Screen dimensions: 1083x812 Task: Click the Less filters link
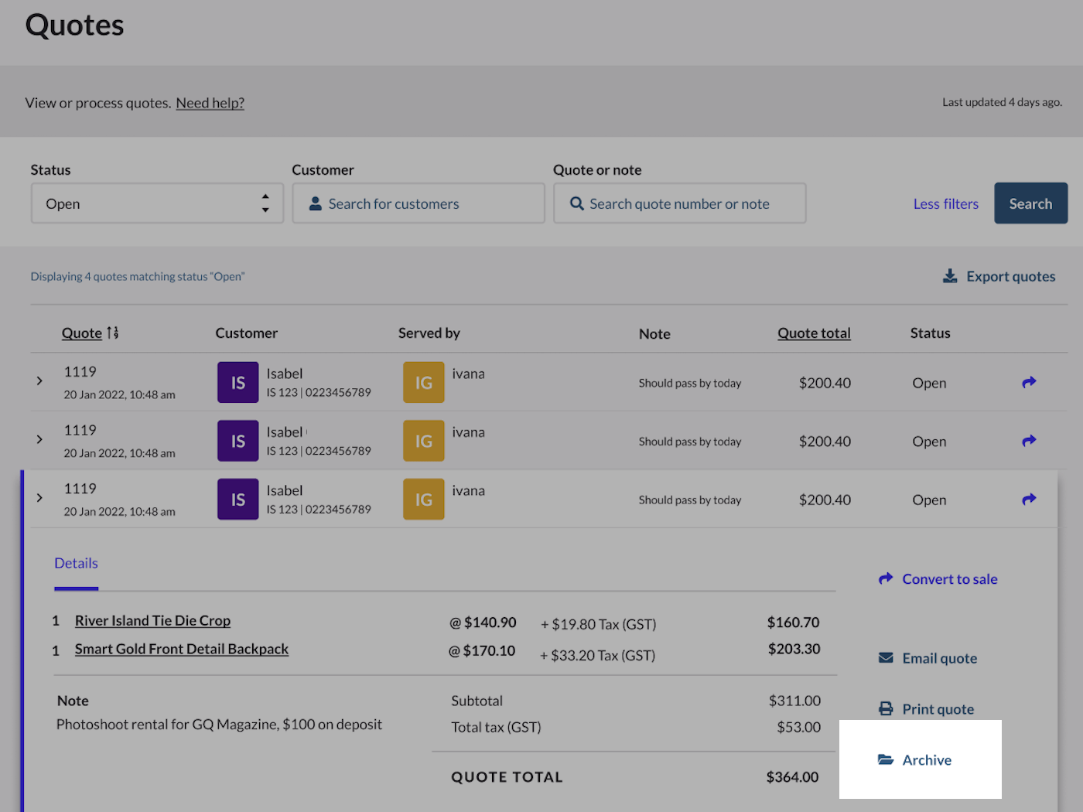pyautogui.click(x=945, y=203)
